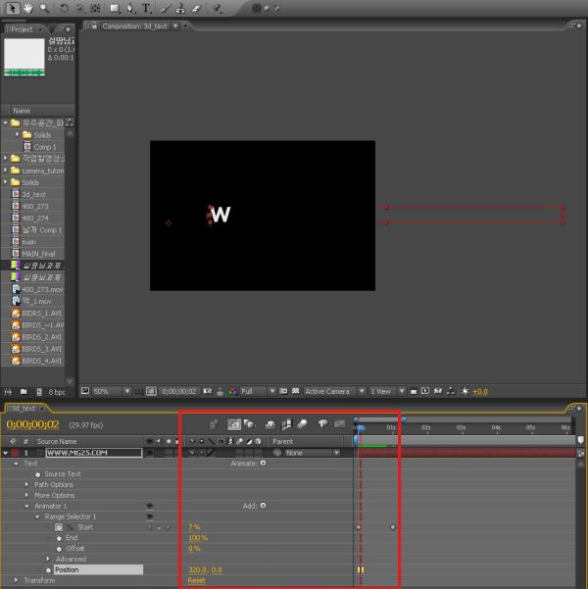Open the Animate menu arrow button
The image size is (588, 589).
click(263, 464)
